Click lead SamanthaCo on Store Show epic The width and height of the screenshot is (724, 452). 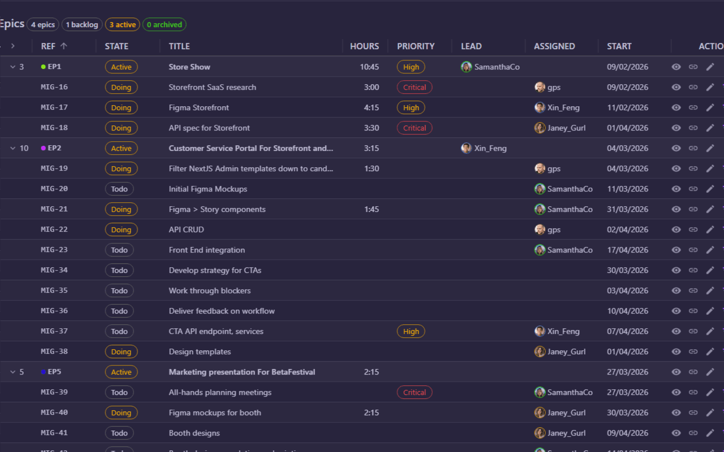coord(491,67)
